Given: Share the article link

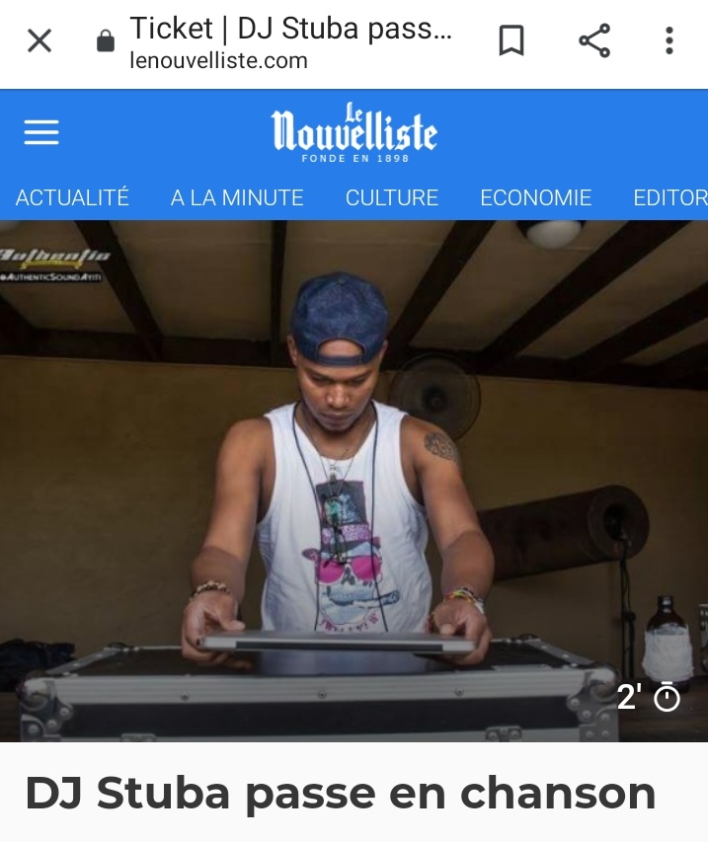Looking at the screenshot, I should coord(594,40).
